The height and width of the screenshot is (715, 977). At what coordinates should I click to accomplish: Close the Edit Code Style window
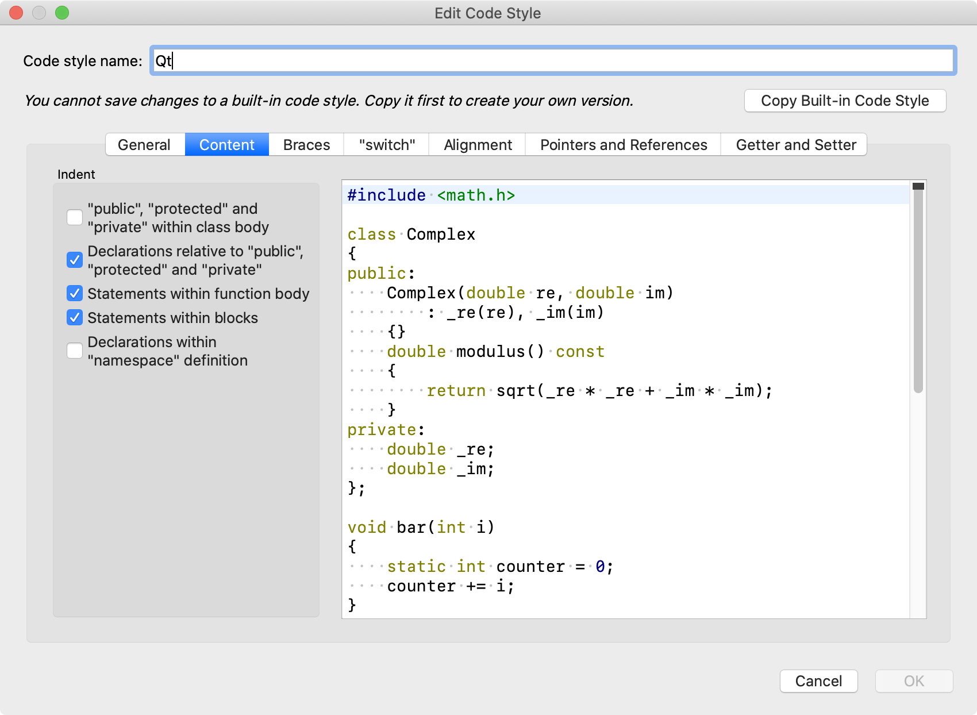tap(16, 13)
